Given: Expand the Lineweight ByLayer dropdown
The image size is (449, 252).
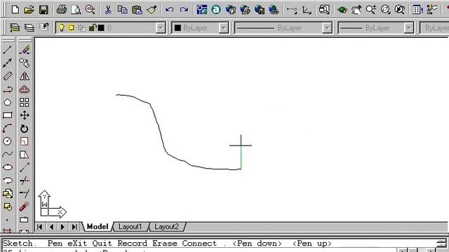Looking at the screenshot, I should tap(409, 28).
